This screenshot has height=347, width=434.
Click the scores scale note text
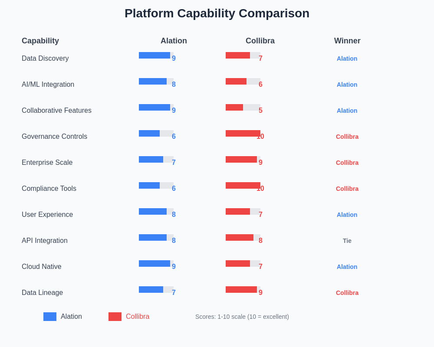tap(242, 317)
